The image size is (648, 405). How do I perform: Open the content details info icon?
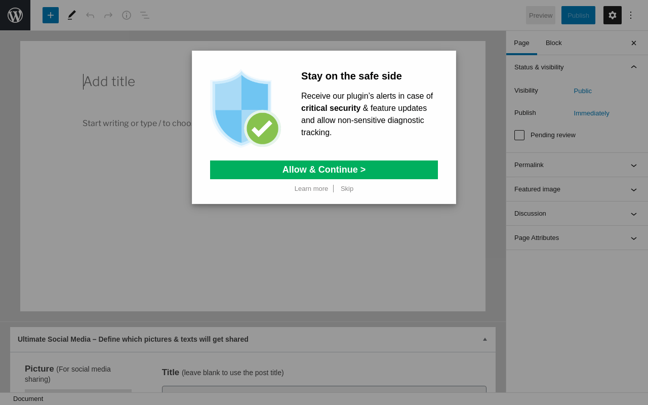(x=127, y=15)
